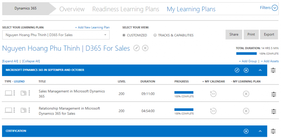The image size is (281, 138).
Task: Reorder handle for Relationship Management row
Action: point(274,111)
